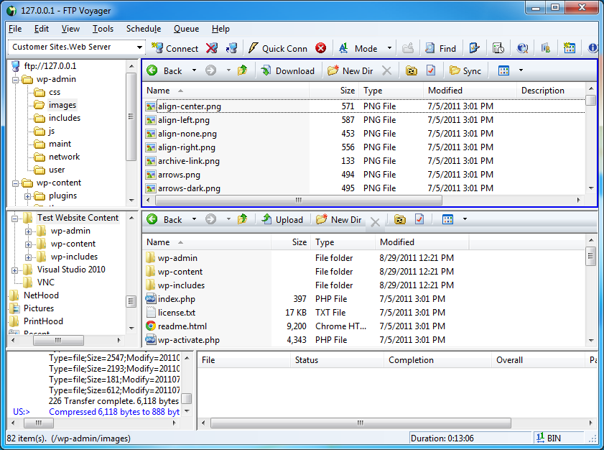Expand the local wp-includes tree node
Viewport: 604px width, 450px height.
point(28,257)
